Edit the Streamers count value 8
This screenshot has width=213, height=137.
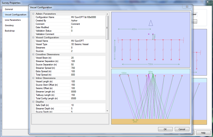pyautogui.click(x=88, y=48)
